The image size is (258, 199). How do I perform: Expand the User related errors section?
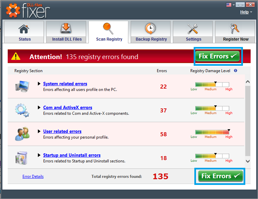tap(39, 131)
